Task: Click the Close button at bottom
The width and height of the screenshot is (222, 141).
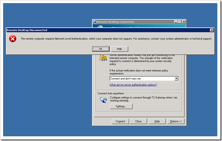Action: pos(138,121)
